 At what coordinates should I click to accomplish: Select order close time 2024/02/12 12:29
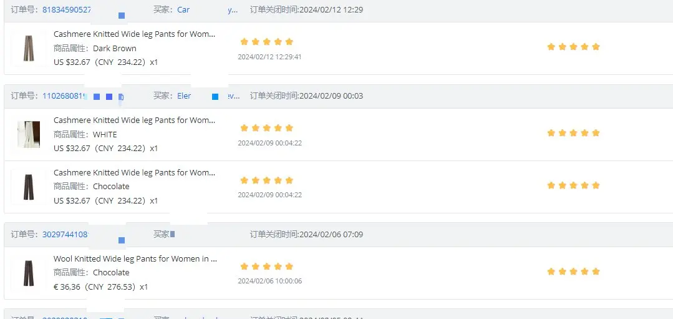pos(331,9)
